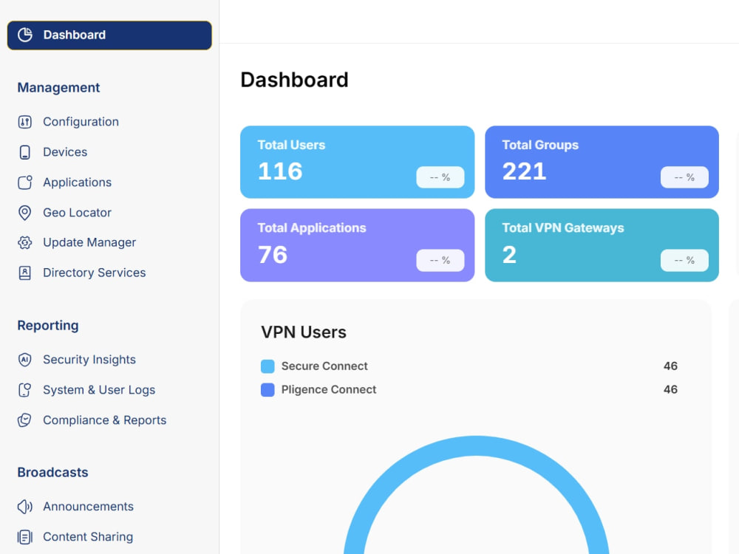This screenshot has width=739, height=554.
Task: Open Security Insights report
Action: [x=89, y=360]
